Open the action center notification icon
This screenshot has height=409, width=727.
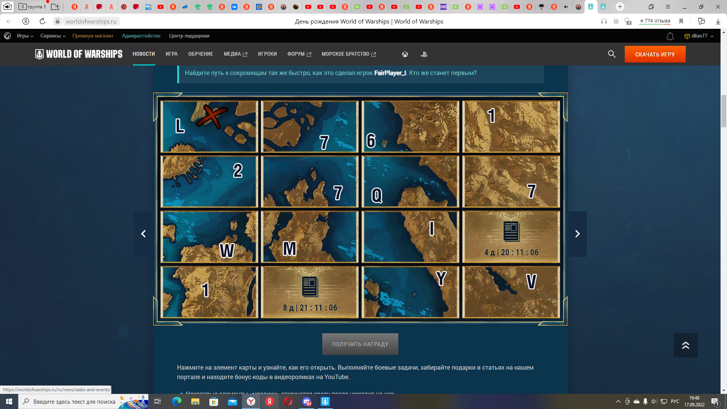[715, 401]
